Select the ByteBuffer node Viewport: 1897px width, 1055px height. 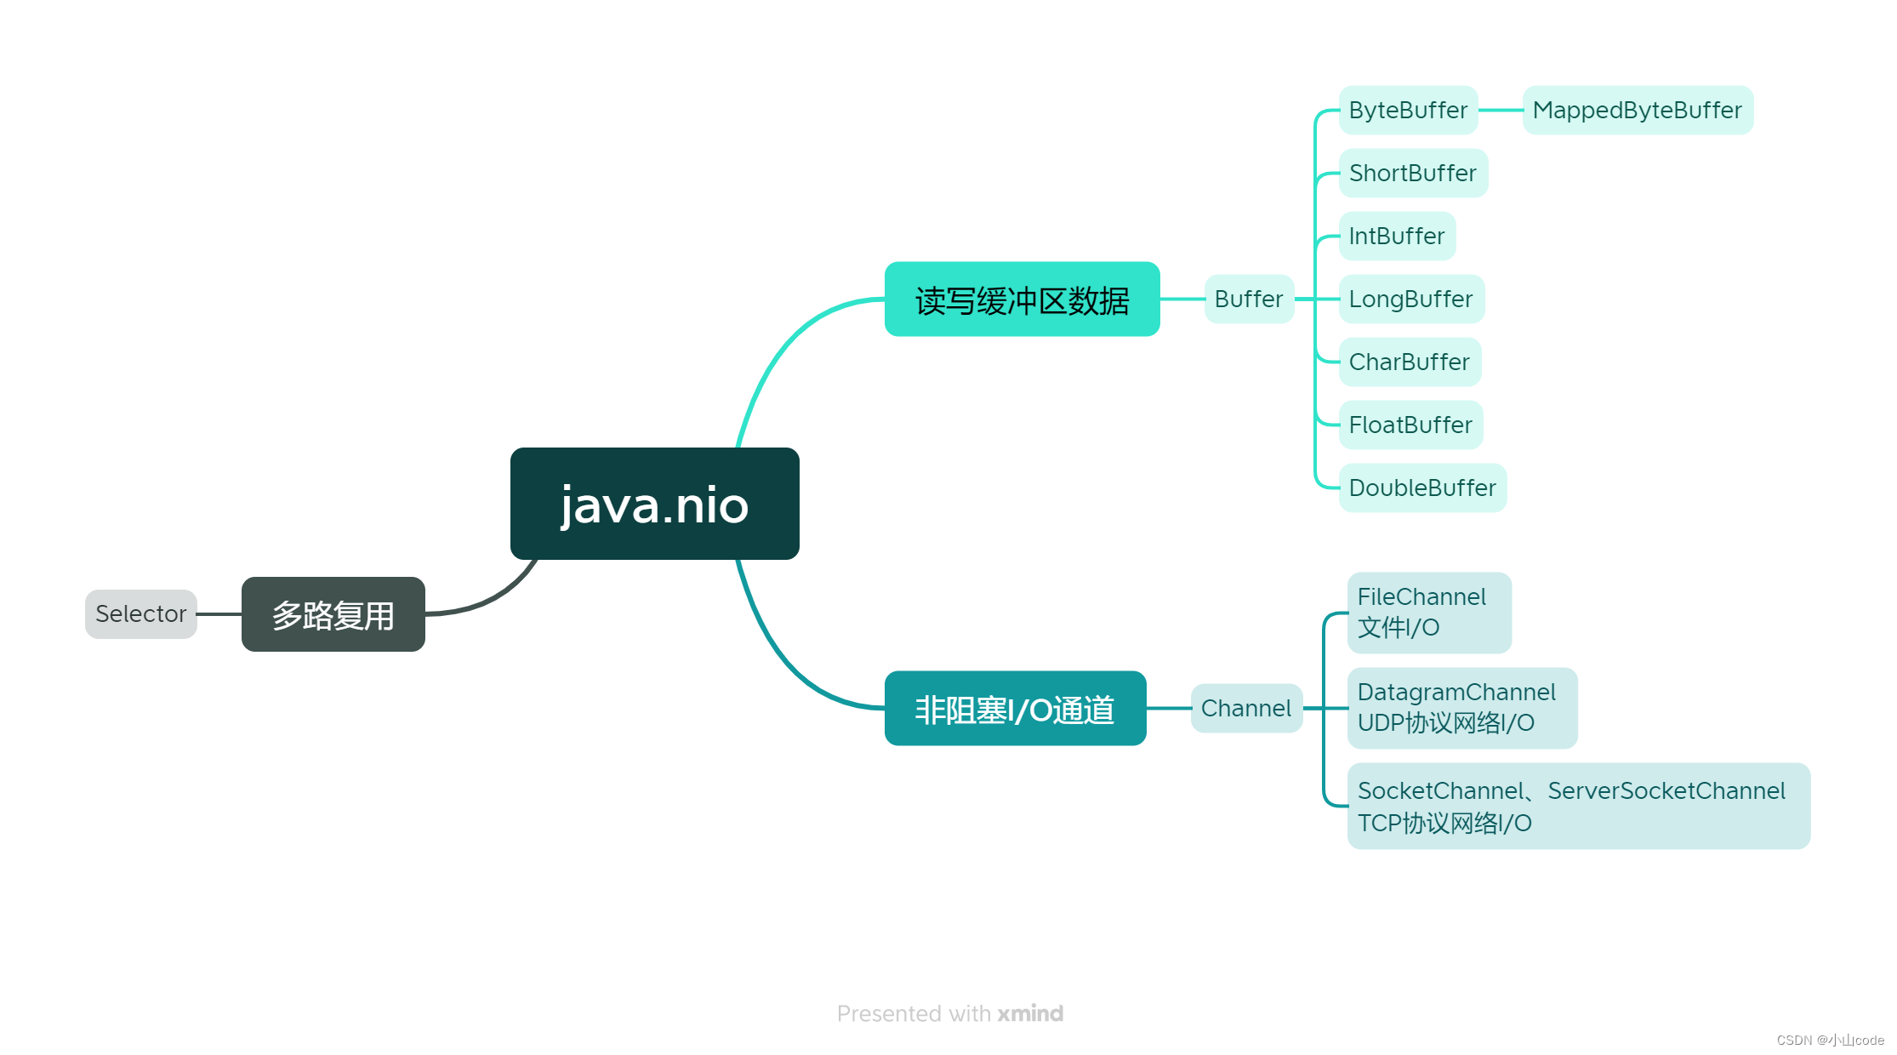pos(1408,110)
